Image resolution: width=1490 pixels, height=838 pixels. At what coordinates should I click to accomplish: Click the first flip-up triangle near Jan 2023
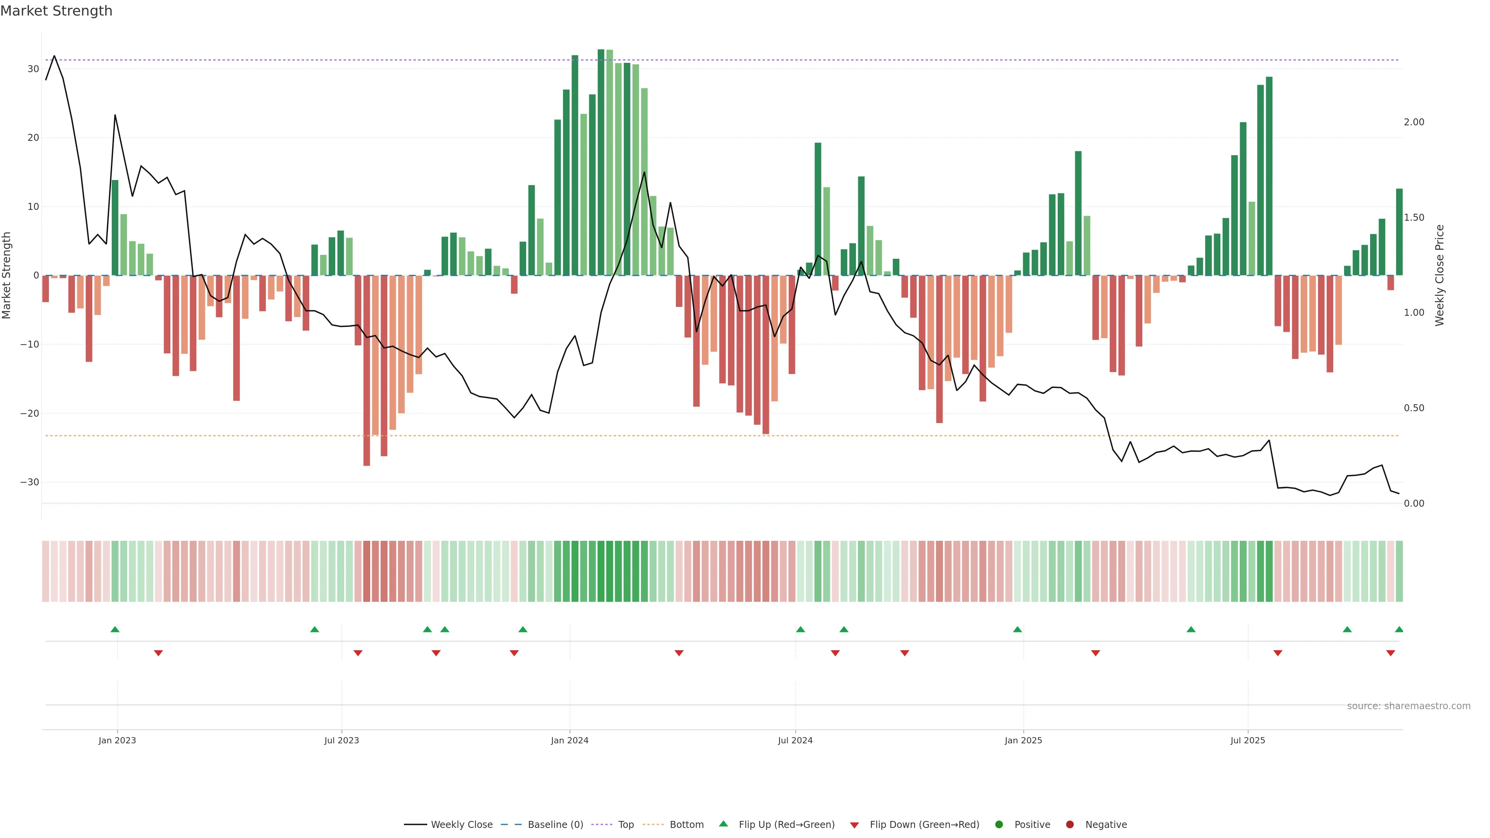(115, 629)
